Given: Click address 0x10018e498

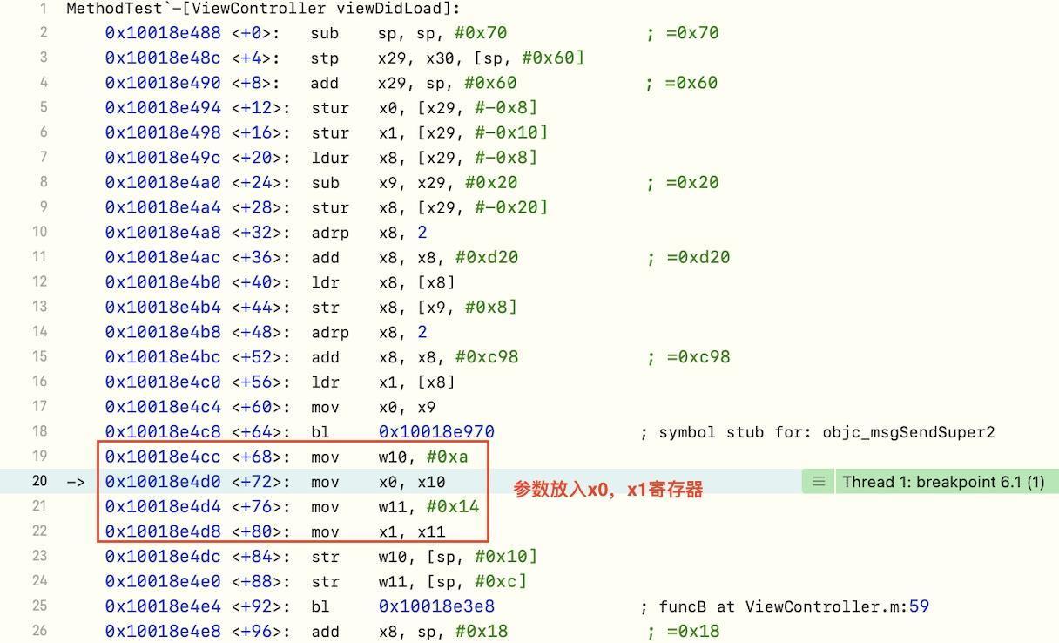Looking at the screenshot, I should (163, 132).
